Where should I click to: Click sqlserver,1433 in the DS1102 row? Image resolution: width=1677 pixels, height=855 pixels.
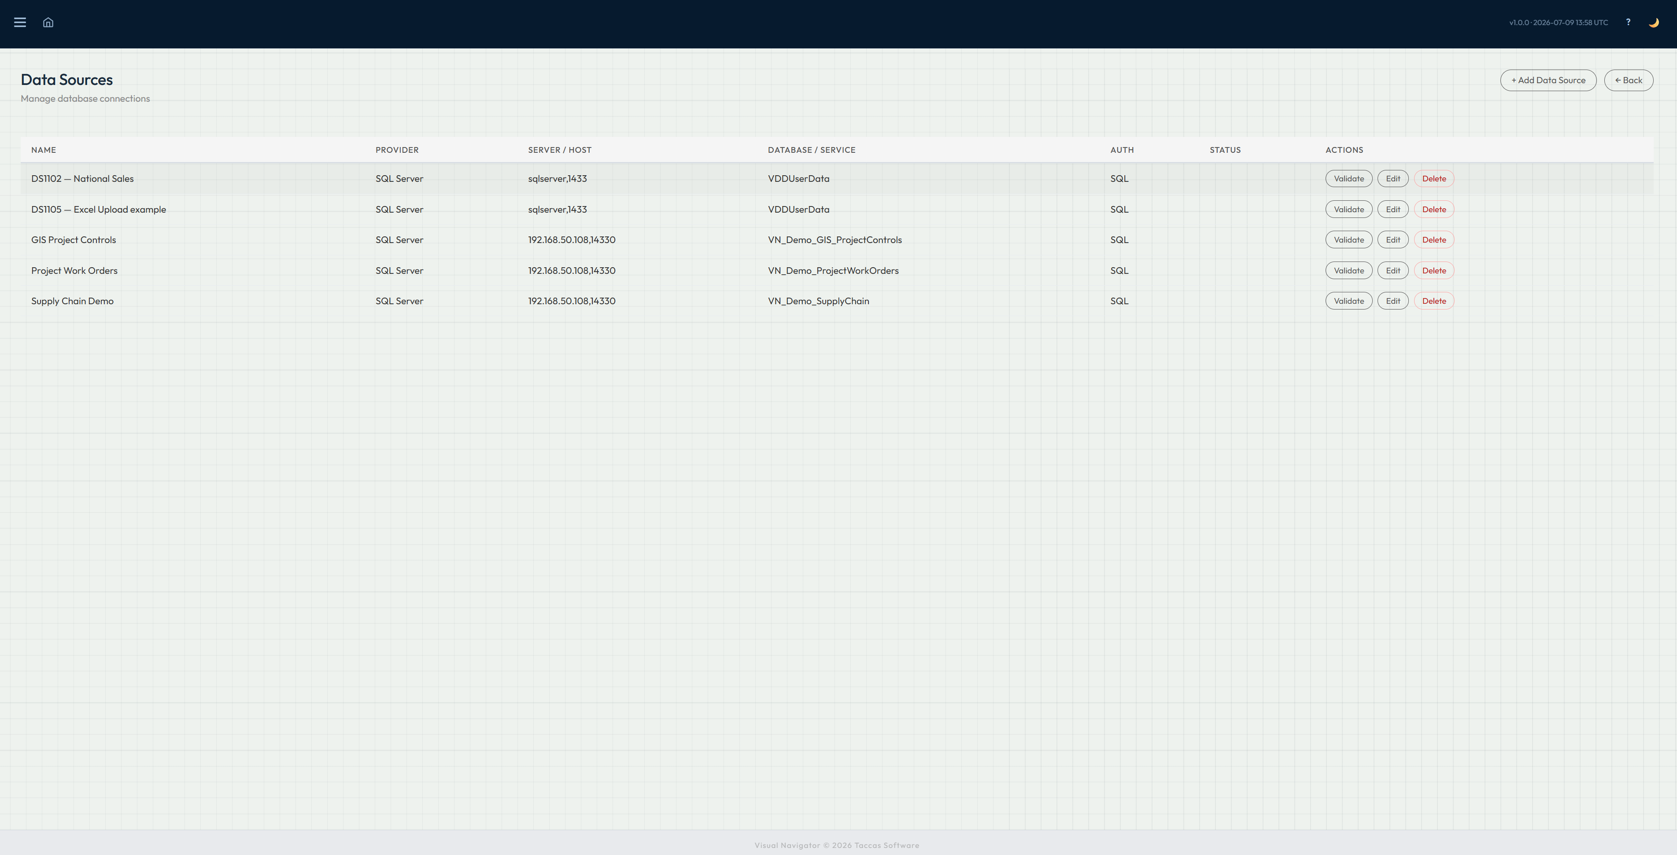pyautogui.click(x=557, y=178)
